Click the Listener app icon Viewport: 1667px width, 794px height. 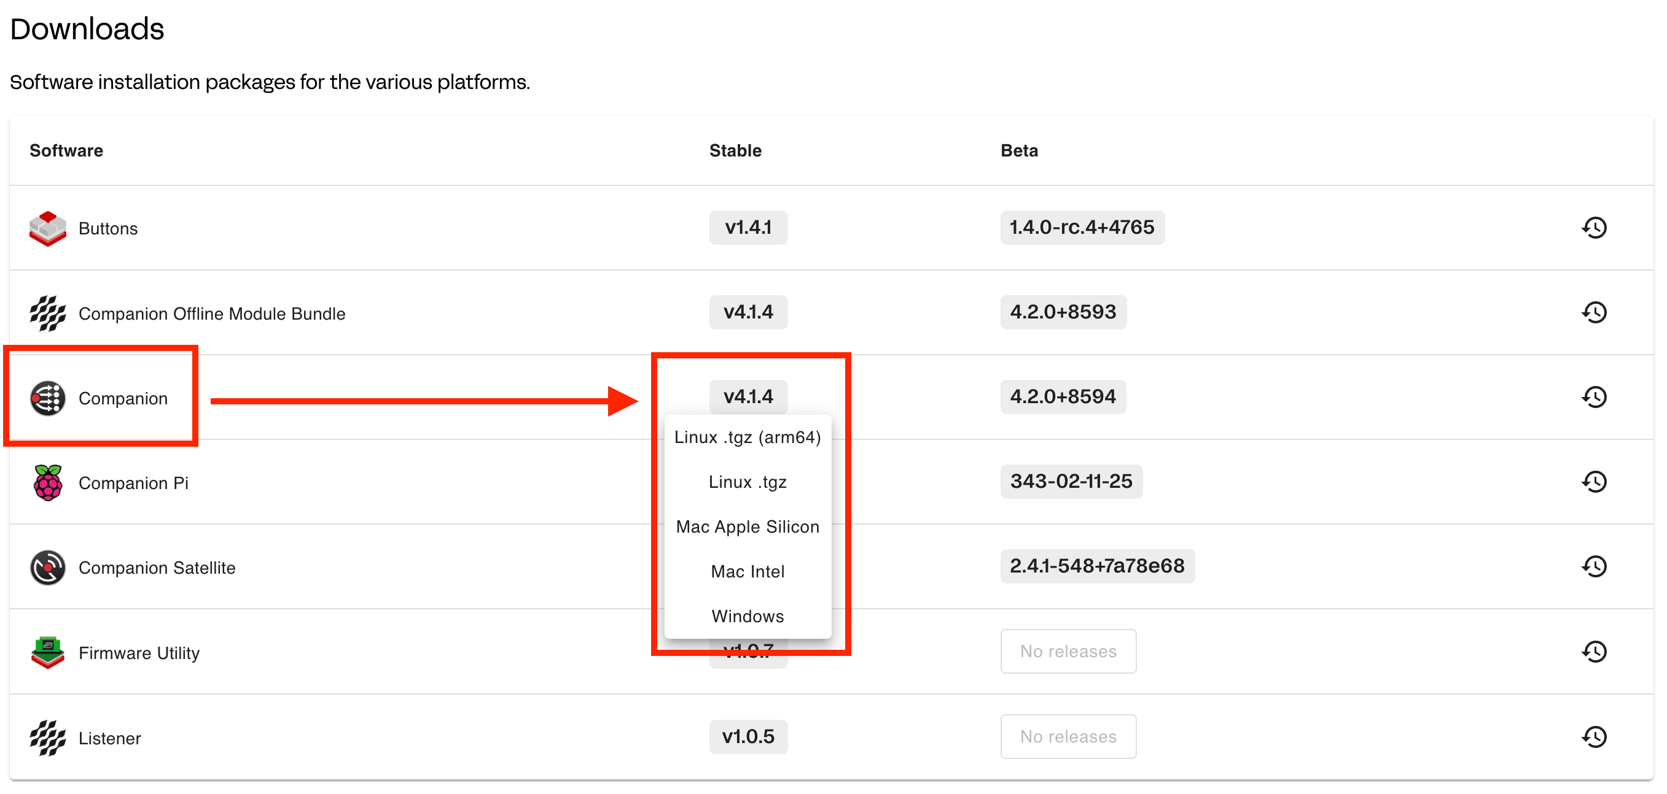48,738
